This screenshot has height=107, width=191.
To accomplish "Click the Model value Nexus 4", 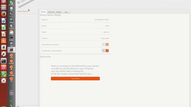I will (106, 32).
